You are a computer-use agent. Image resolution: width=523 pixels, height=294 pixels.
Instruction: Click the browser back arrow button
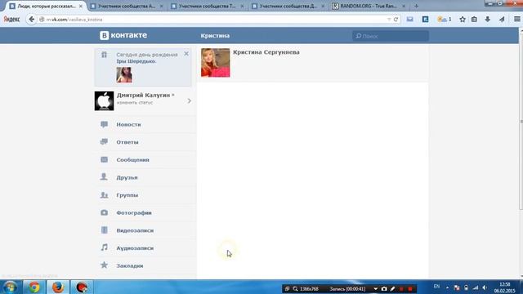tap(31, 20)
